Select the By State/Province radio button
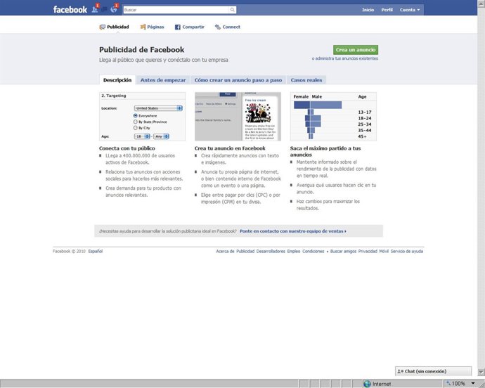The height and width of the screenshot is (388, 485). pyautogui.click(x=135, y=122)
